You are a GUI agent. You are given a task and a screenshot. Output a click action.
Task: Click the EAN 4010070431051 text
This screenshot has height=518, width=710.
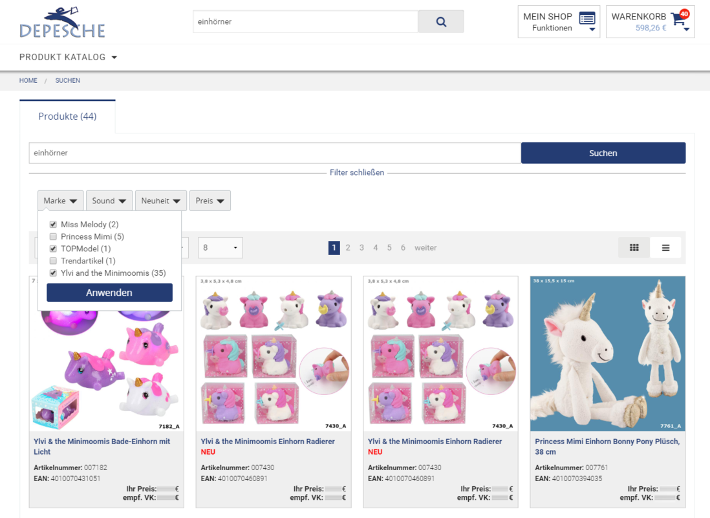click(x=67, y=479)
